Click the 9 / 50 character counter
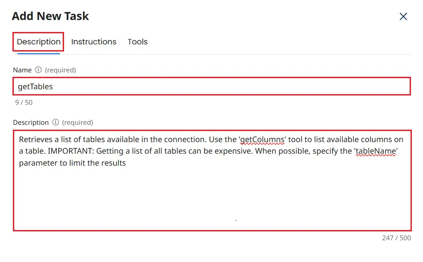This screenshot has width=423, height=262. pos(24,103)
